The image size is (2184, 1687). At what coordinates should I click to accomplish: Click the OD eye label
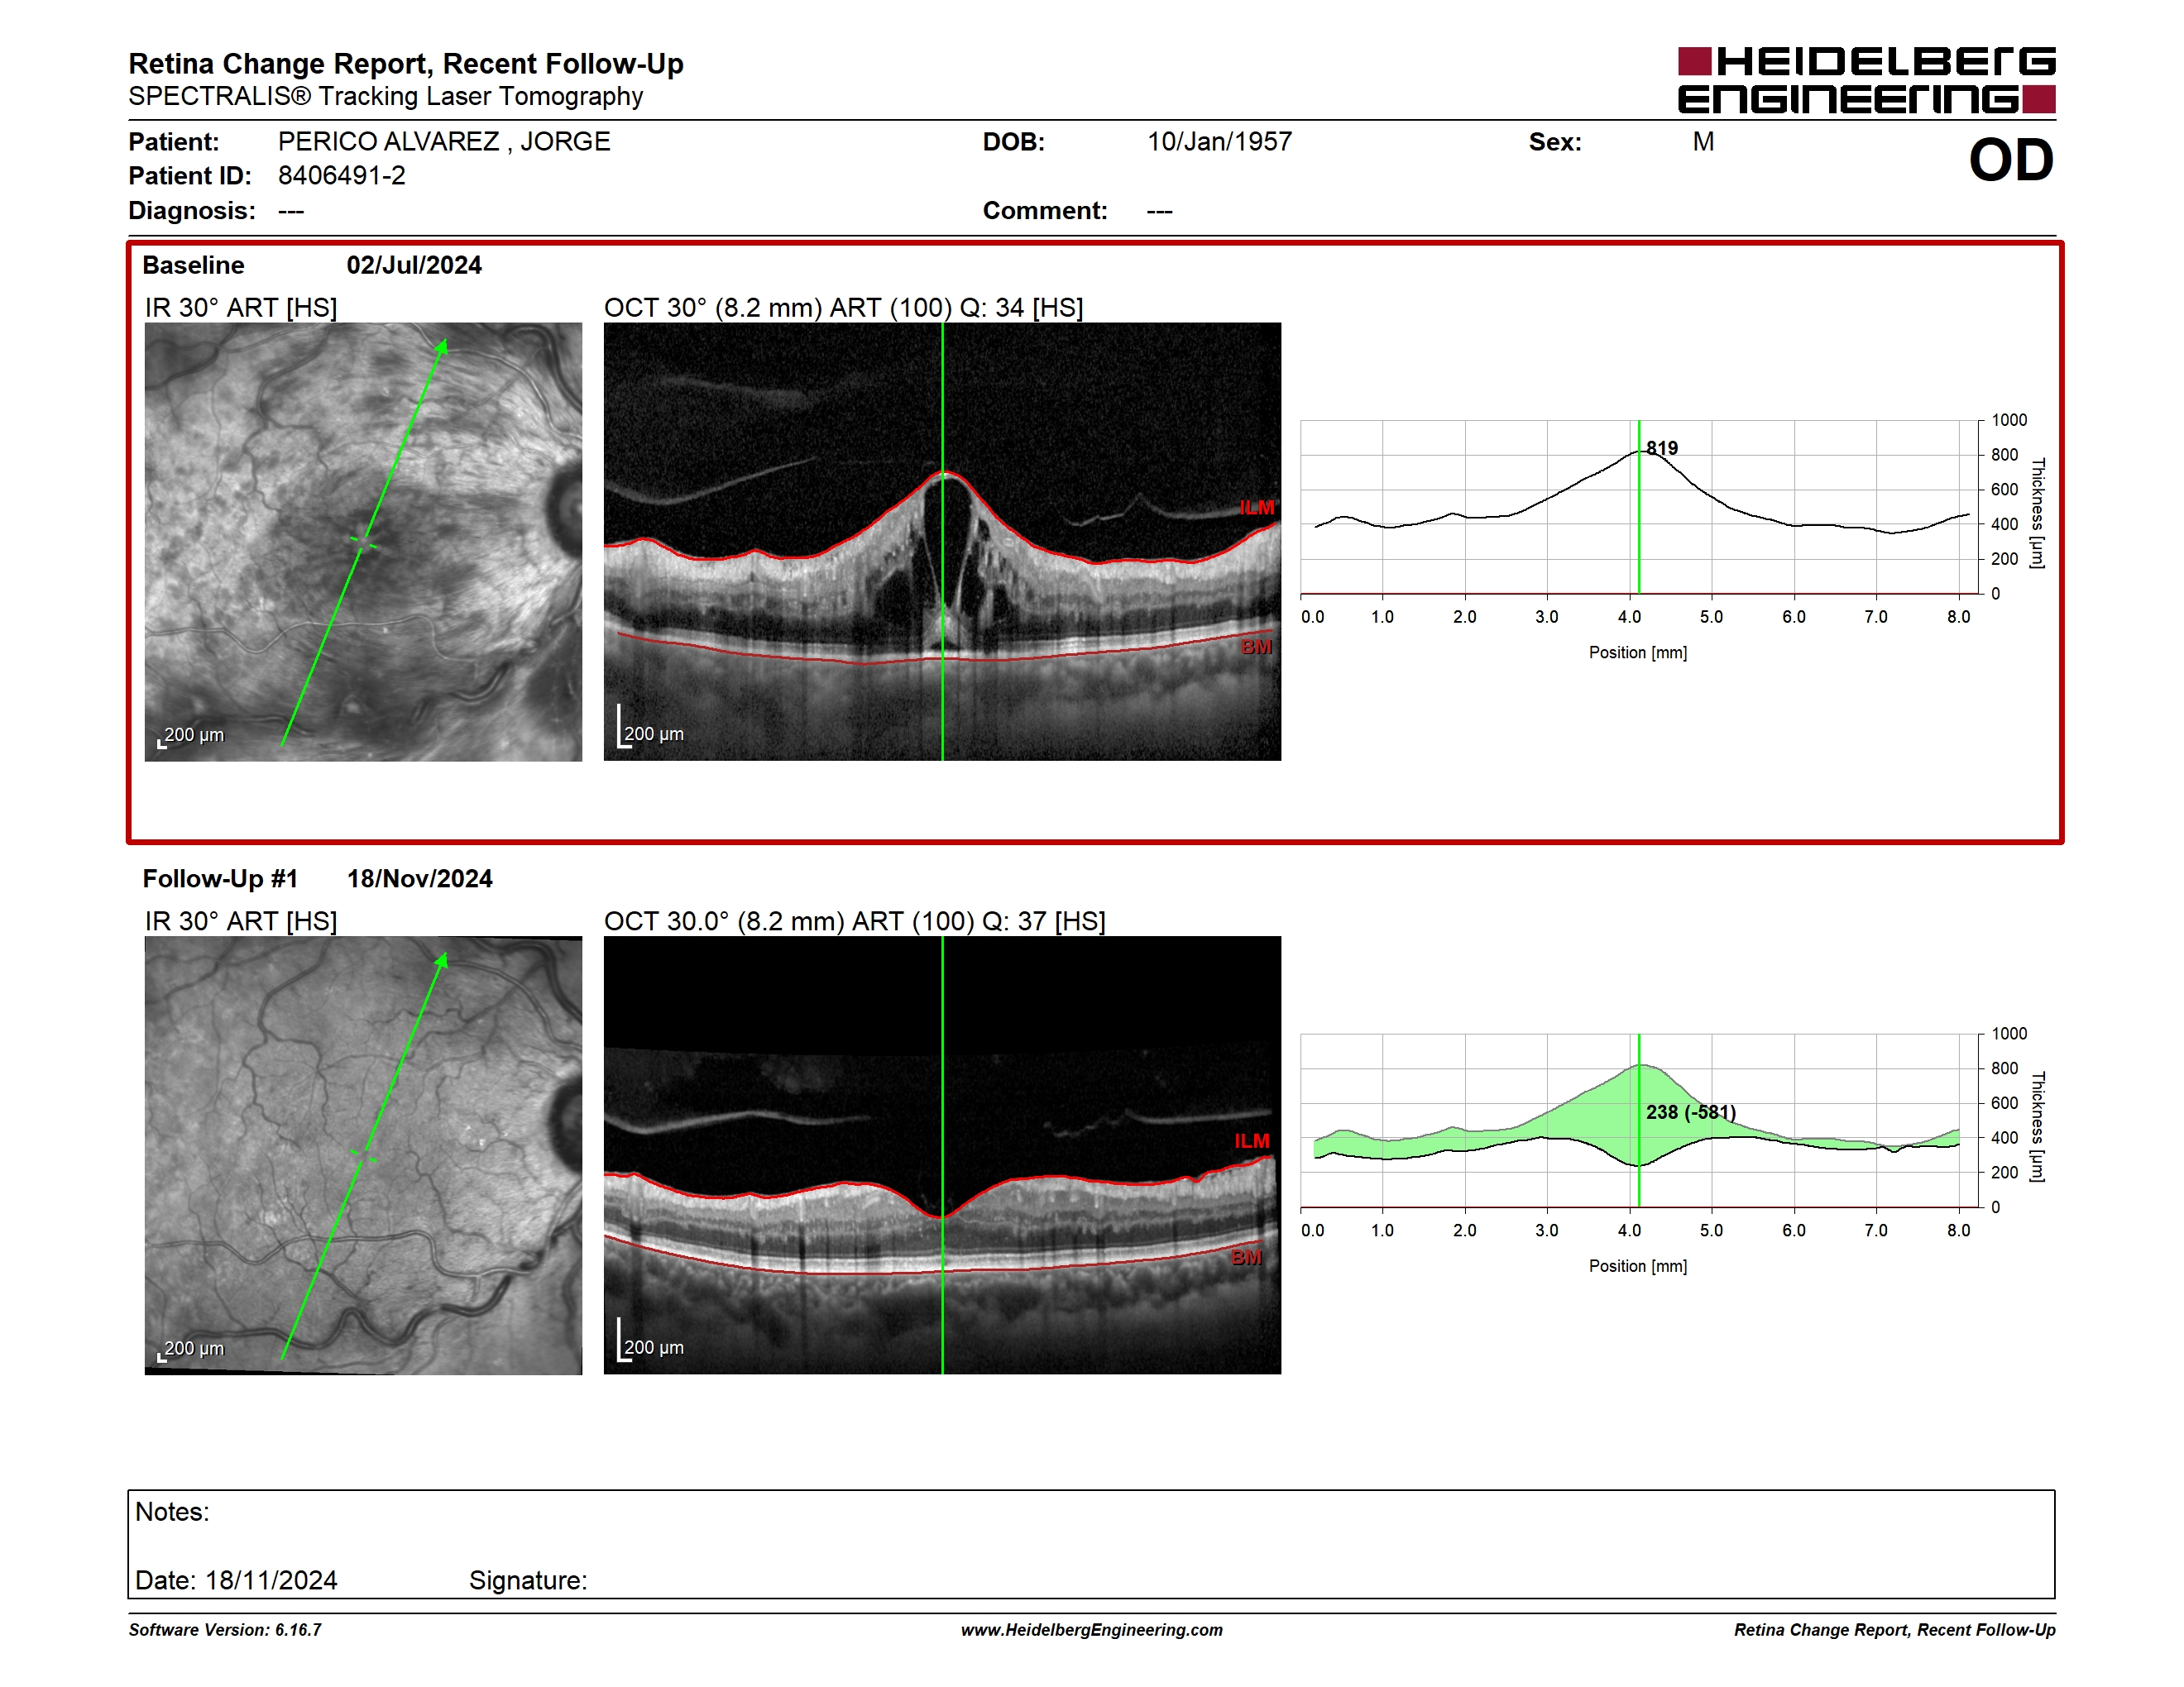[2011, 160]
